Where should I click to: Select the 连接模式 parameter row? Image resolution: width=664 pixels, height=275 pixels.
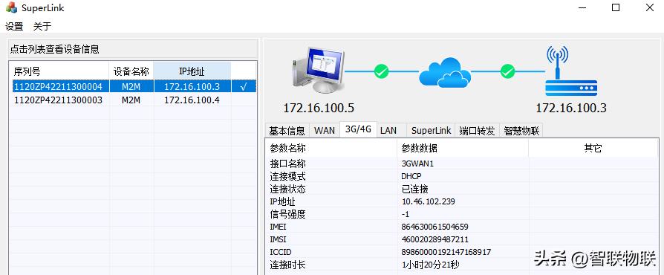pyautogui.click(x=461, y=176)
